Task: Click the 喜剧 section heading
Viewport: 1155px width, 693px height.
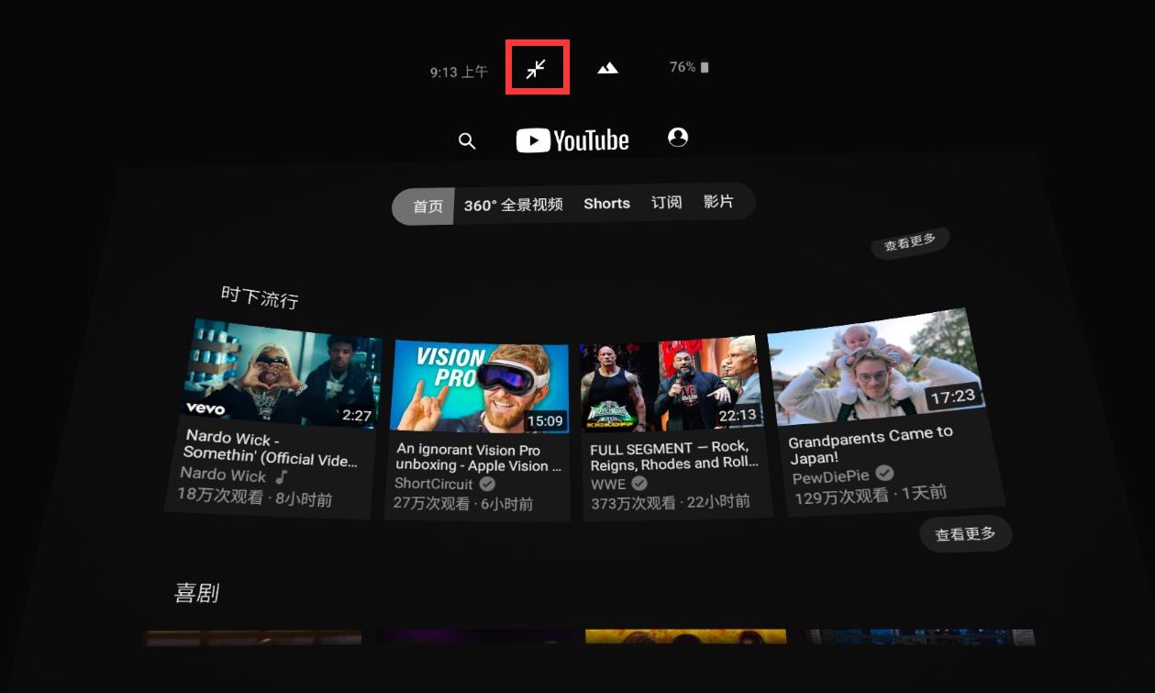Action: pos(196,593)
